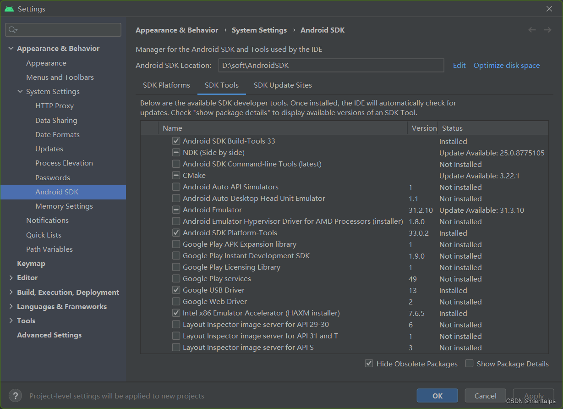Click the Android SDK Location field
Image resolution: width=563 pixels, height=409 pixels.
coord(331,65)
